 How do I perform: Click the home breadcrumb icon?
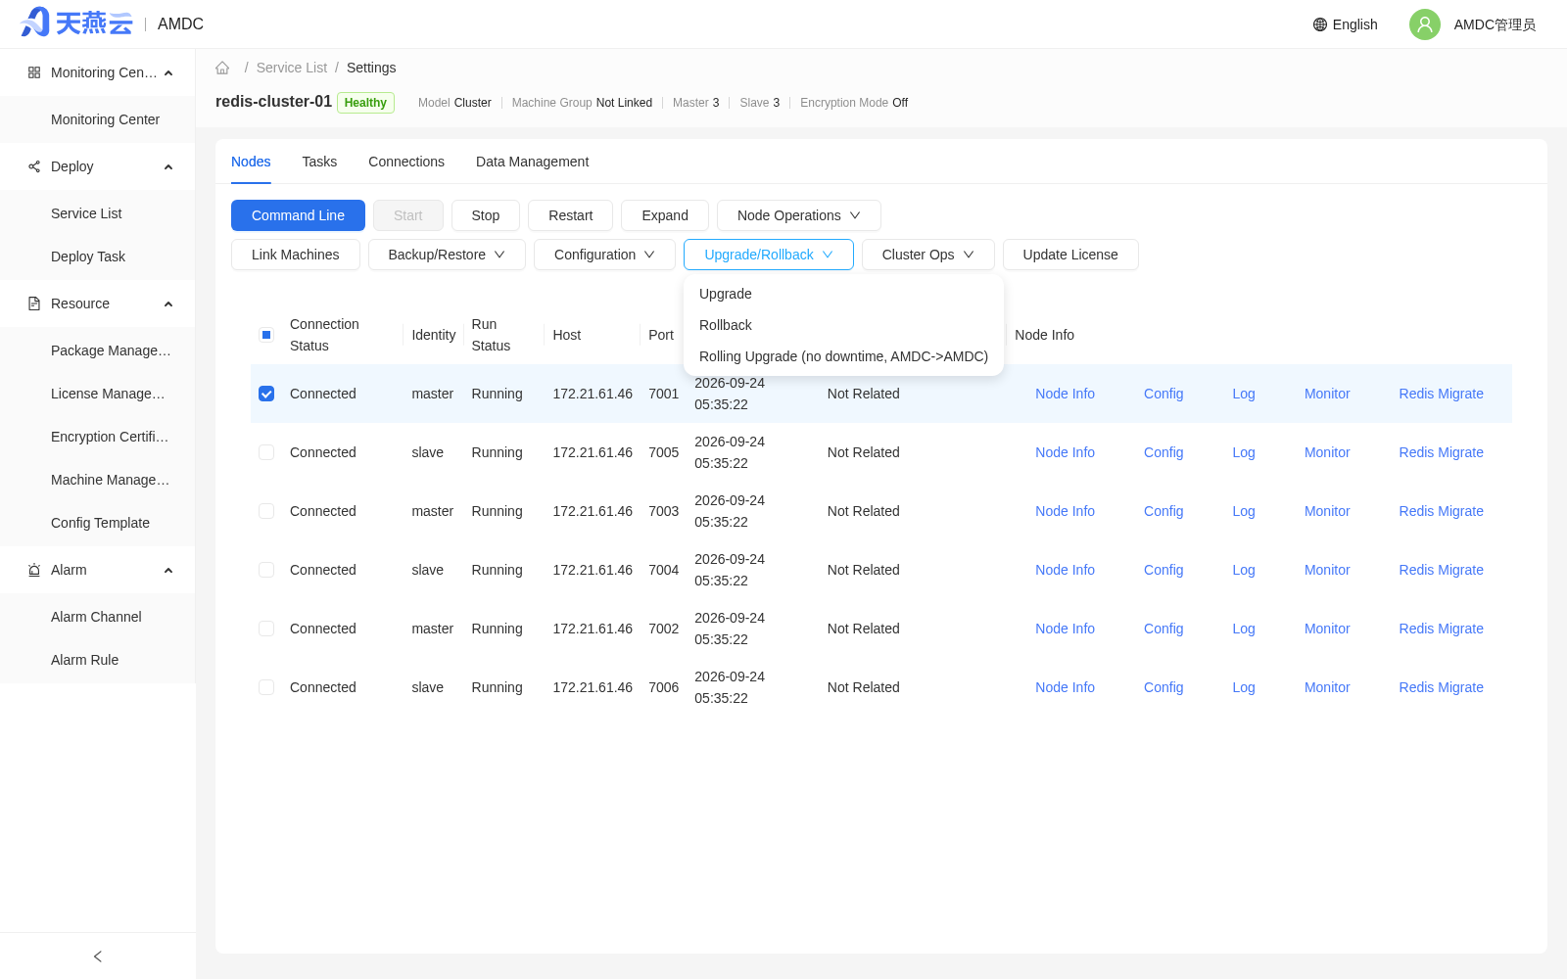tap(222, 68)
